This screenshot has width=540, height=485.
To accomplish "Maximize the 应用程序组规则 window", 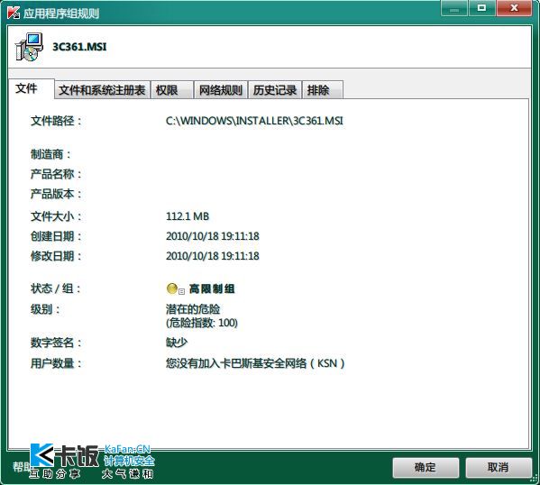I will [x=481, y=8].
